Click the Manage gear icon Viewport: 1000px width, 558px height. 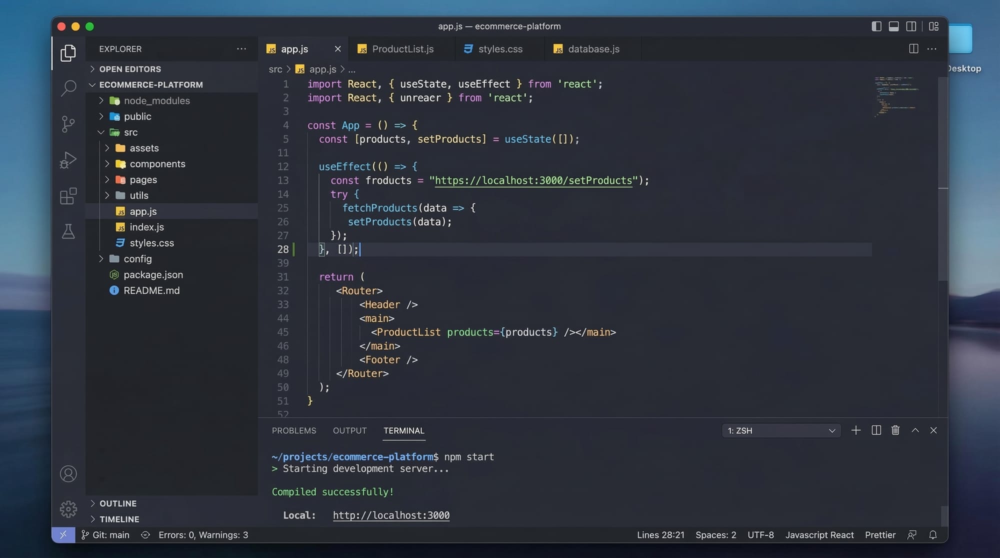[x=68, y=509]
